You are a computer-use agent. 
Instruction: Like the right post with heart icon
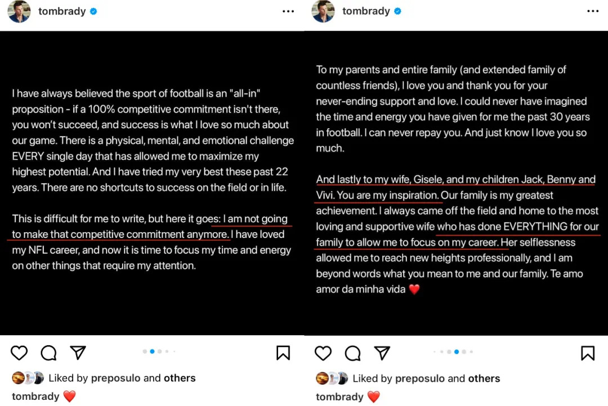(x=323, y=353)
